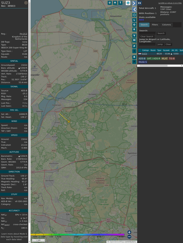Close the SUZ3 aircraft info panel
The height and width of the screenshot is (243, 183).
tap(26, 3)
